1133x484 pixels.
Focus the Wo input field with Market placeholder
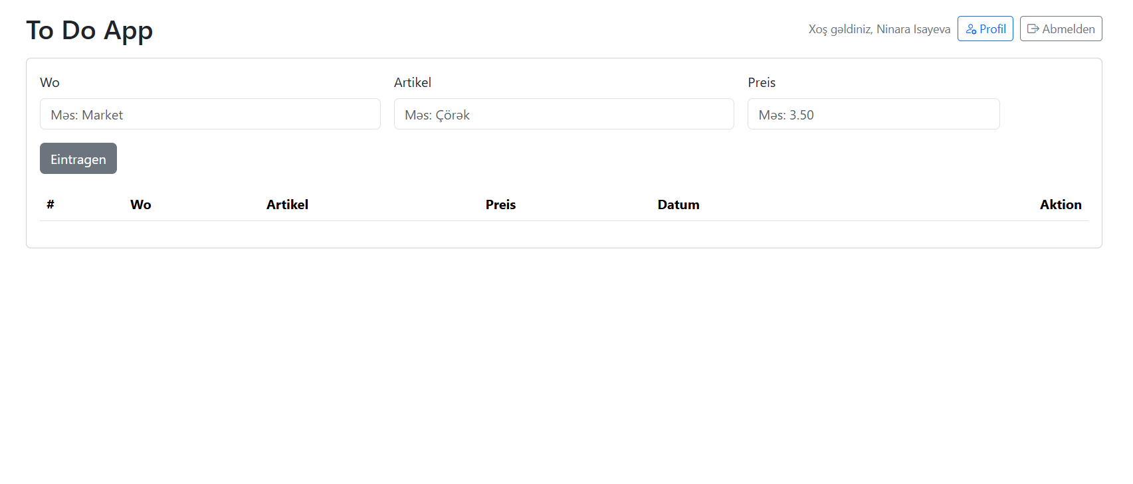tap(210, 114)
